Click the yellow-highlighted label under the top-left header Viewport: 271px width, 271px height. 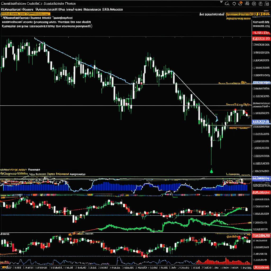click(x=25, y=14)
